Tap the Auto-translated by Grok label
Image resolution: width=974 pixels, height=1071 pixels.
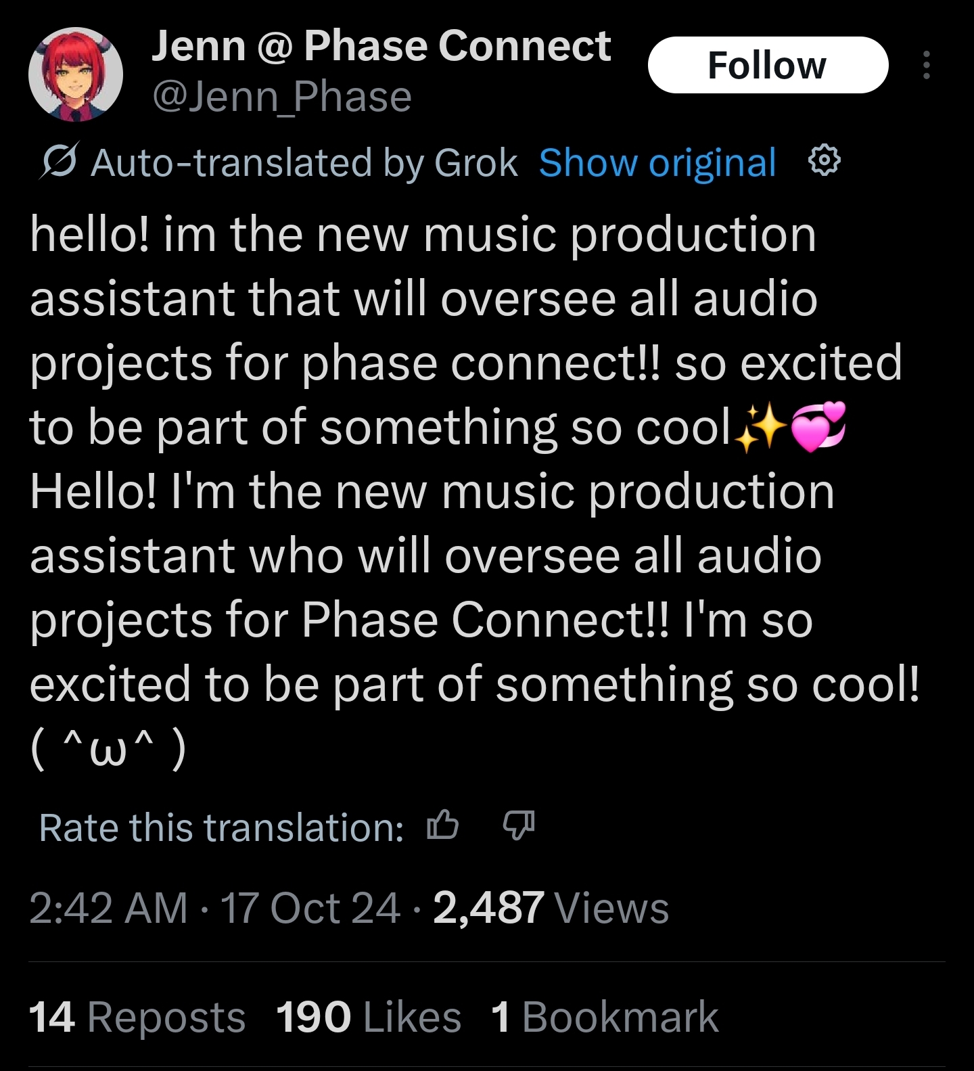coord(304,163)
